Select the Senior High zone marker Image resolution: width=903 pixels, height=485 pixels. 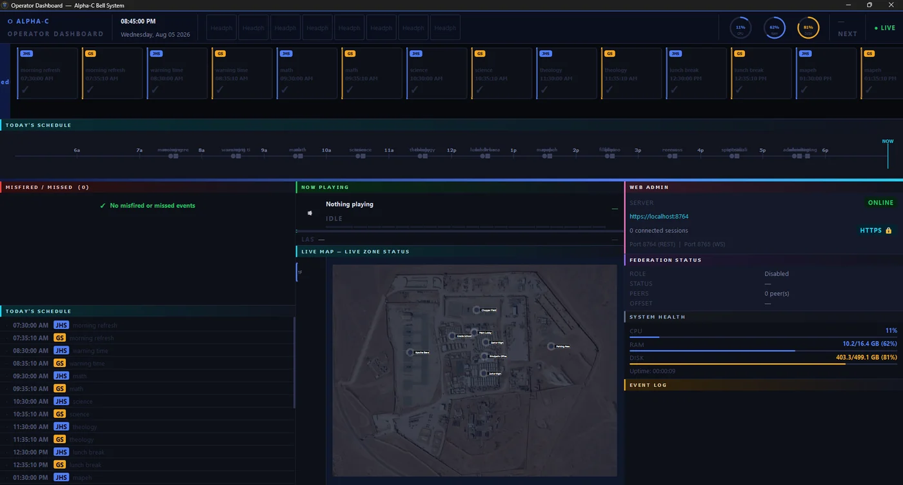[x=486, y=342]
